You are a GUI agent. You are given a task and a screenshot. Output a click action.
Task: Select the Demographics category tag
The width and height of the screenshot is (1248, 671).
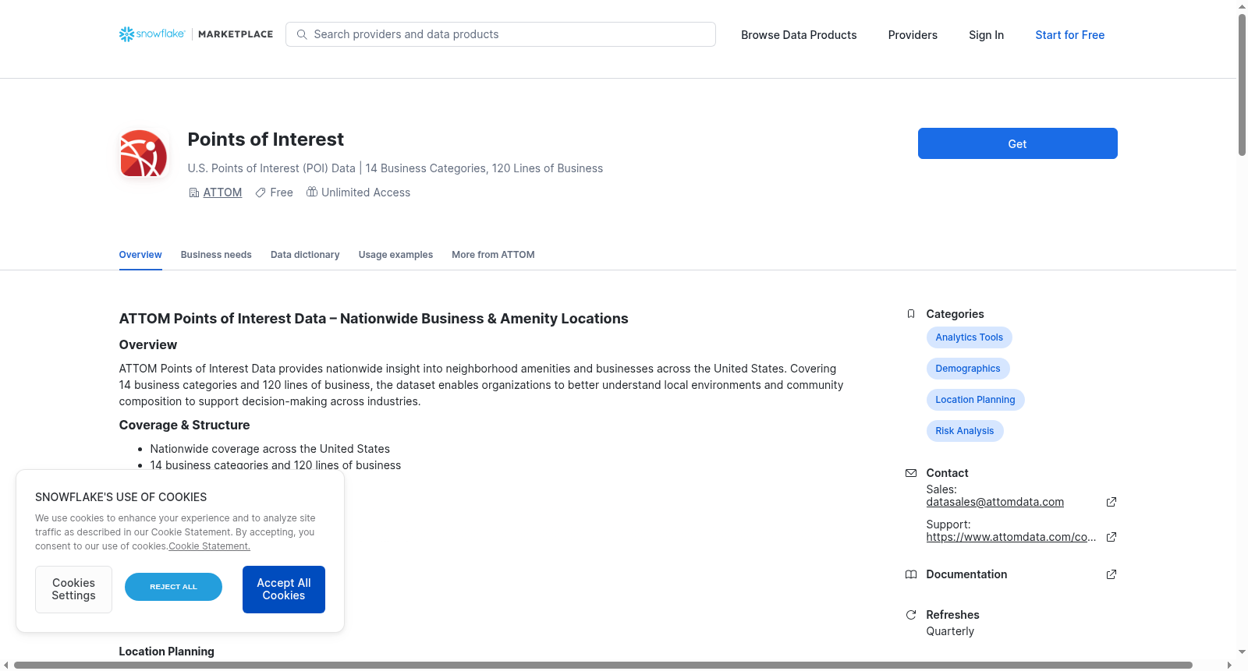(967, 369)
